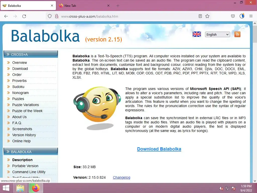Open the Proverbs sidebar link

[19, 81]
